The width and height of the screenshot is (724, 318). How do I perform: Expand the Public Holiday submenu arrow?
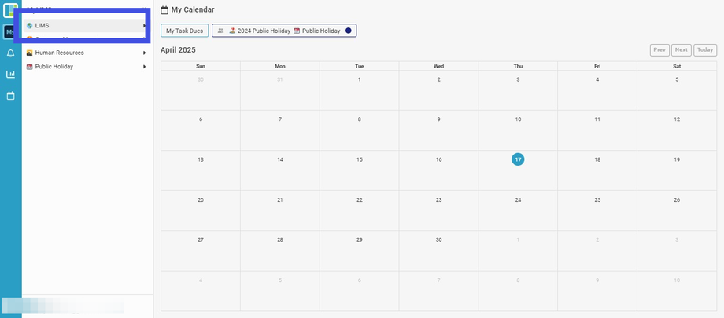144,67
